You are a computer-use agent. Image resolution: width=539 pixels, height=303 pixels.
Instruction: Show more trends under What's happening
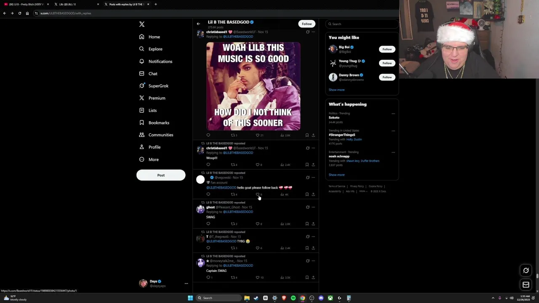click(336, 175)
